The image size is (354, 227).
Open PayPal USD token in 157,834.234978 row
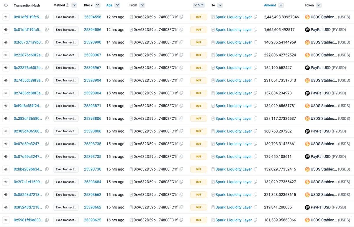tap(328, 93)
